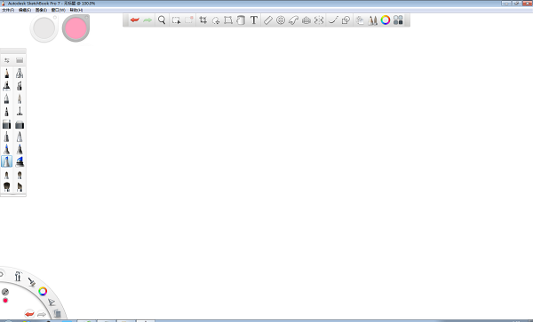Click the green Redo arrow in toolbar
The width and height of the screenshot is (533, 322).
pyautogui.click(x=147, y=20)
